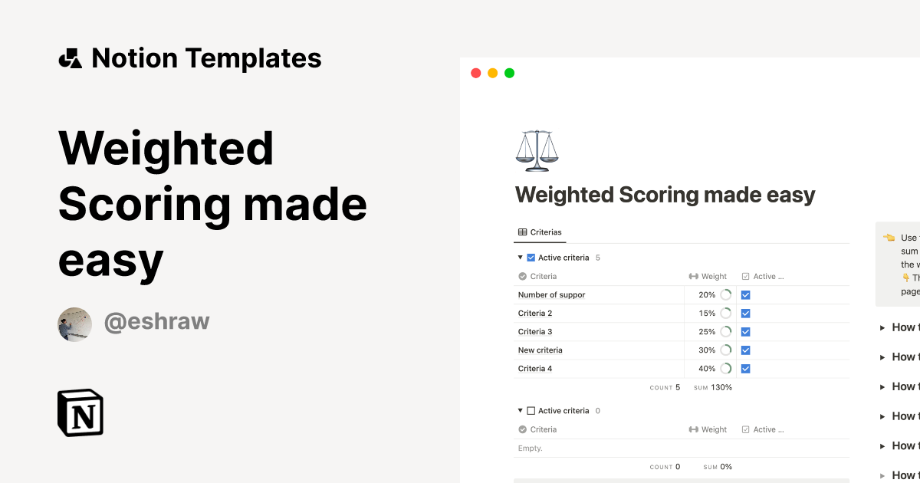Uncheck the Active criteria group checkbox
This screenshot has height=483, width=920.
pyautogui.click(x=531, y=258)
